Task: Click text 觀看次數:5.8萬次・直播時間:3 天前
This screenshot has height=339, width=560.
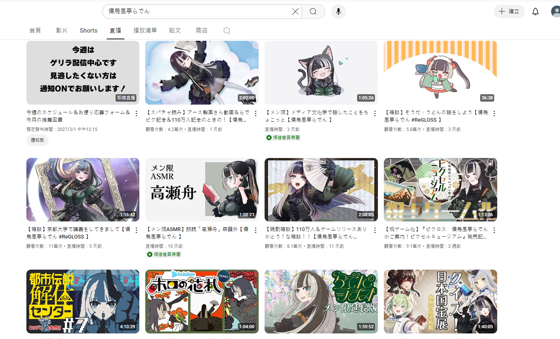Action: (423, 129)
